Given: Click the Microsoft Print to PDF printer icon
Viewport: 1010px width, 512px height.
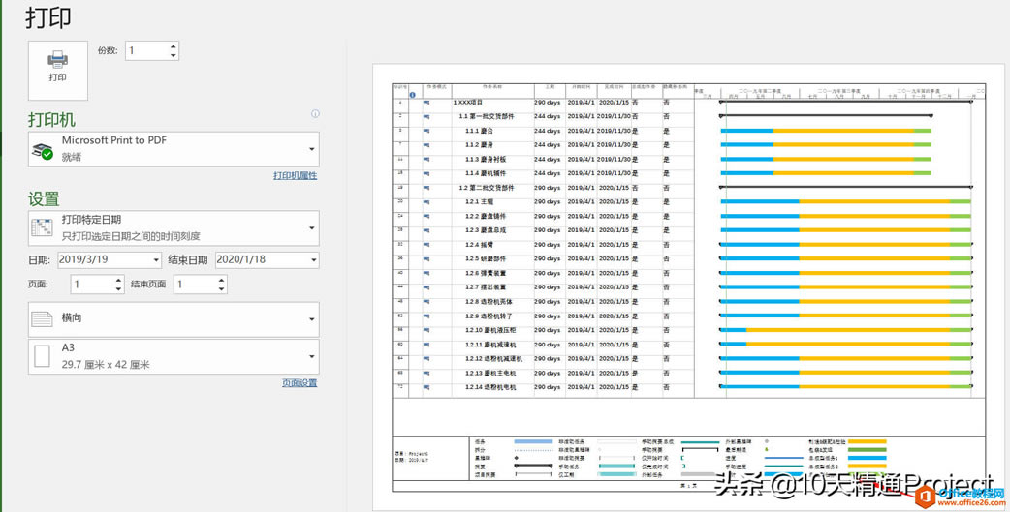Looking at the screenshot, I should pos(42,150).
